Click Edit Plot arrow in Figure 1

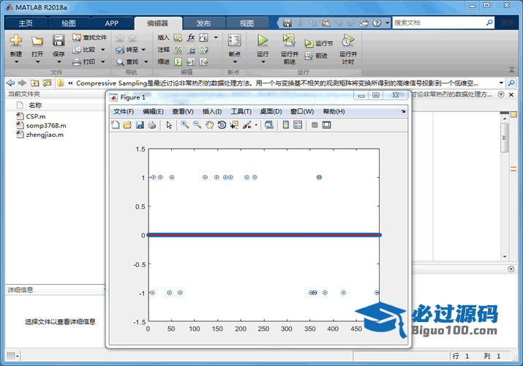(169, 124)
